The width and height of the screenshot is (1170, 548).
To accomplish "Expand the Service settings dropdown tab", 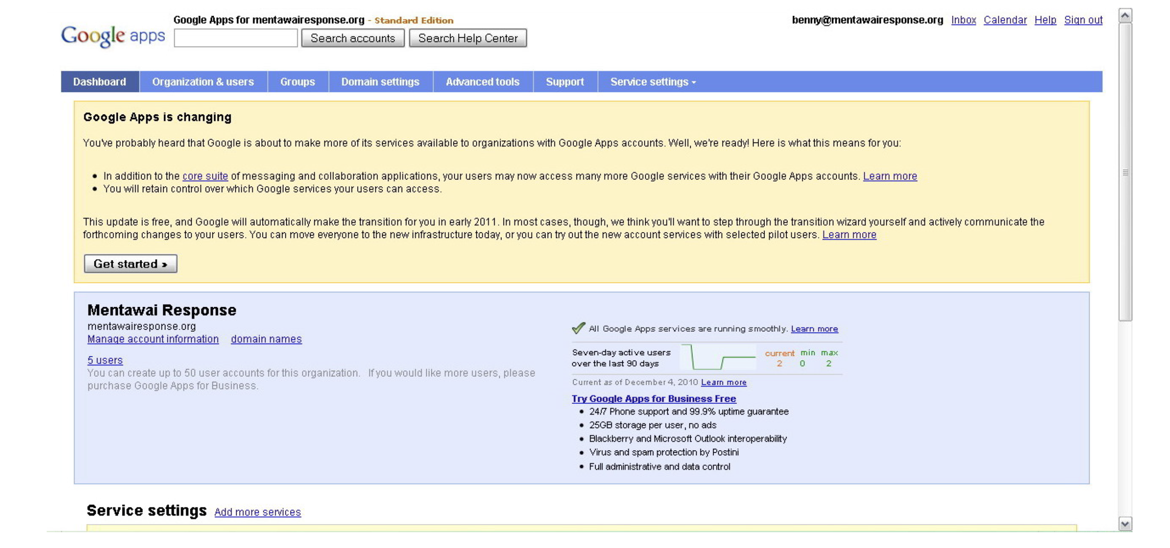I will point(653,82).
